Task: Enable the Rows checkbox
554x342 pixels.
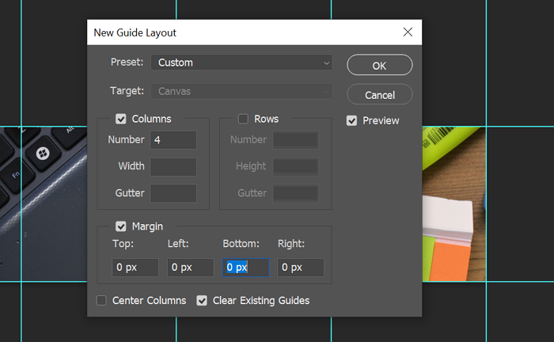Action: 244,119
